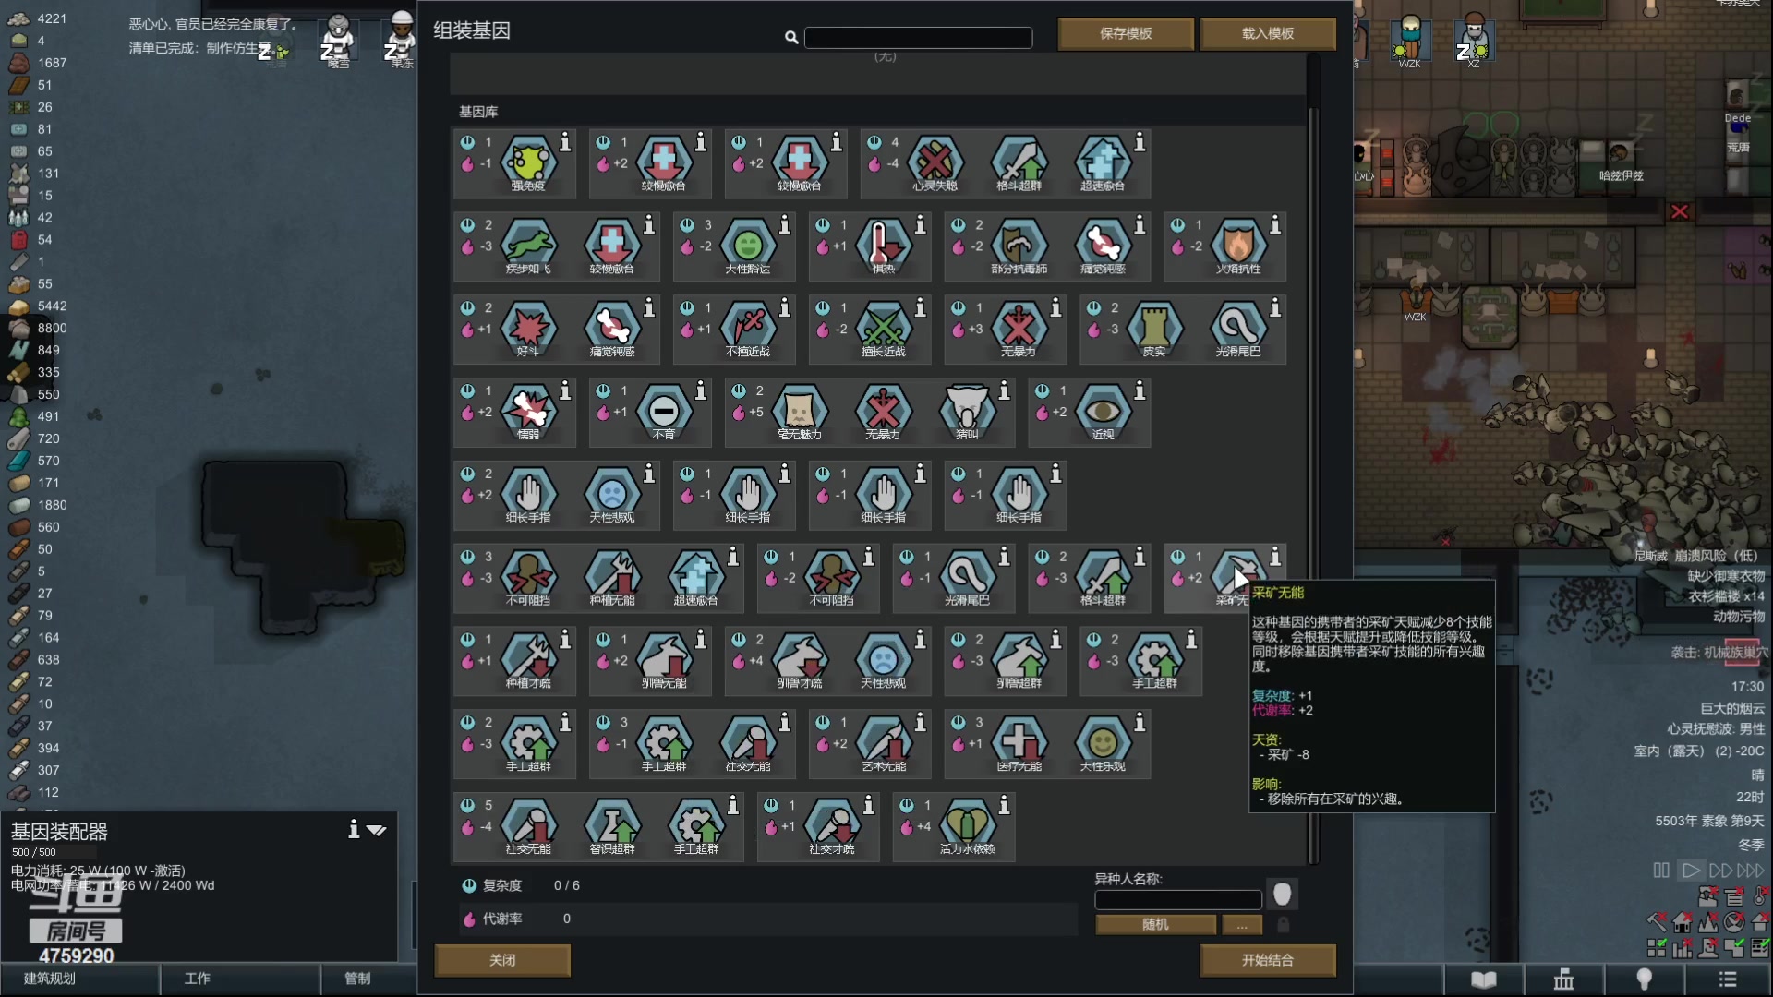Set game to triple speed

(1750, 871)
